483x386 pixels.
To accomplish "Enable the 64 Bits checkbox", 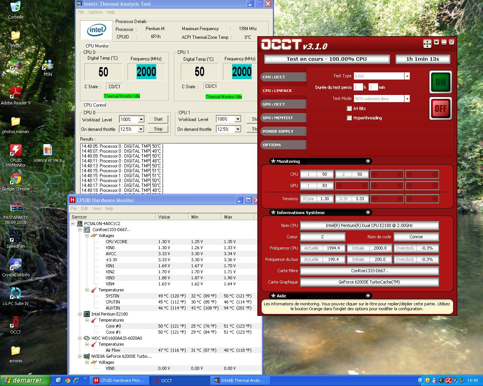I will (x=349, y=109).
